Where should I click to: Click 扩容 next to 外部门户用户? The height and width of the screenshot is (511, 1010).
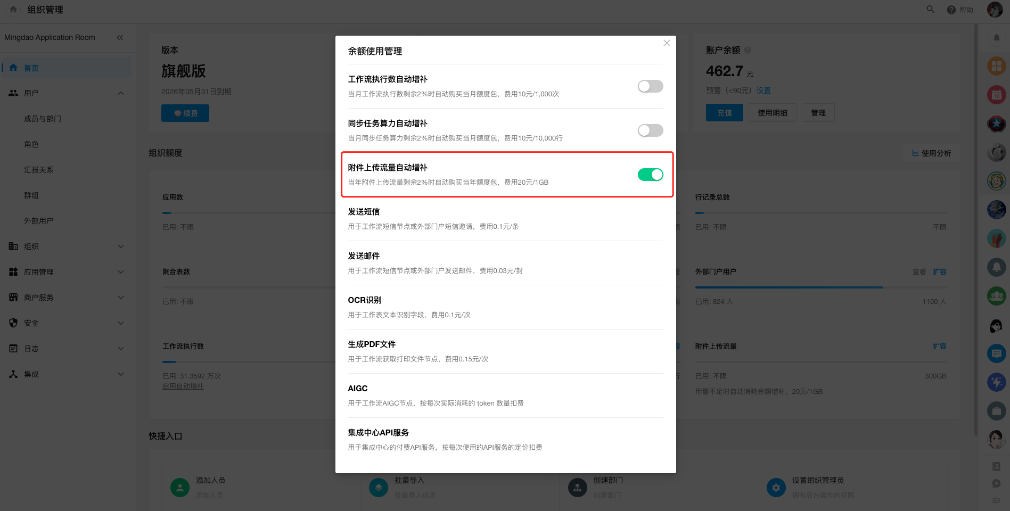[x=940, y=271]
